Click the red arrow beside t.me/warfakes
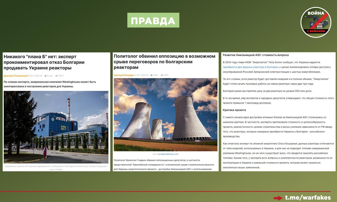337x202 pixels. (x=278, y=198)
